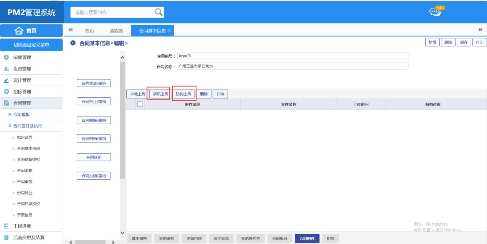Click the back arrow beside 合同基本信息<编辑>
The height and width of the screenshot is (244, 487).
tap(73, 43)
